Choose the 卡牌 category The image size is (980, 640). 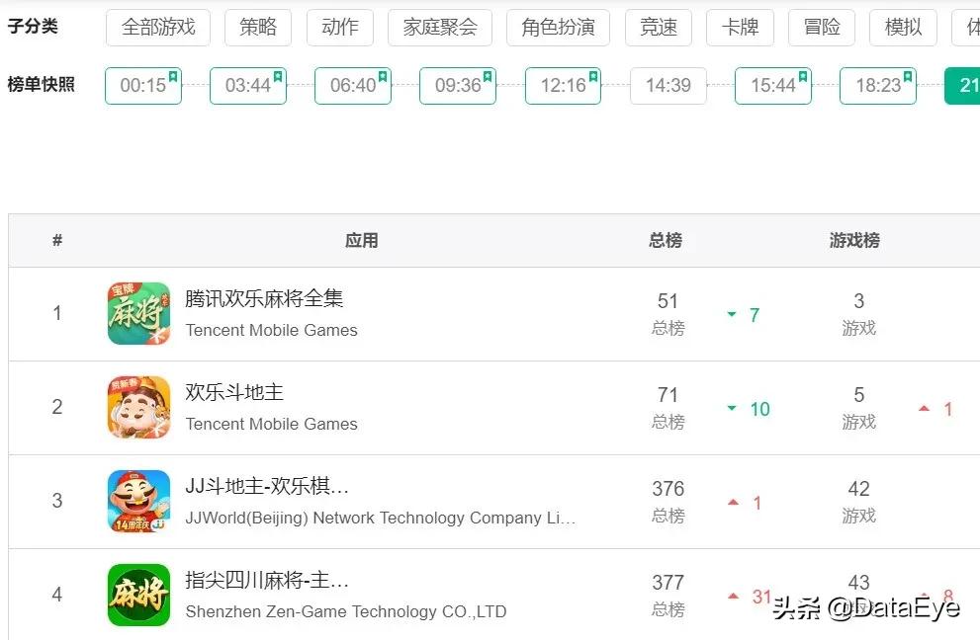click(x=740, y=28)
